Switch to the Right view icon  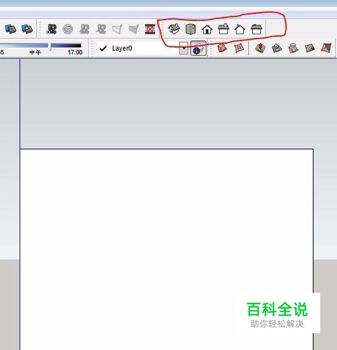tap(223, 29)
